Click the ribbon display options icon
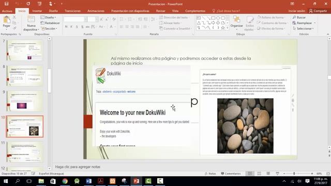 click(292, 4)
